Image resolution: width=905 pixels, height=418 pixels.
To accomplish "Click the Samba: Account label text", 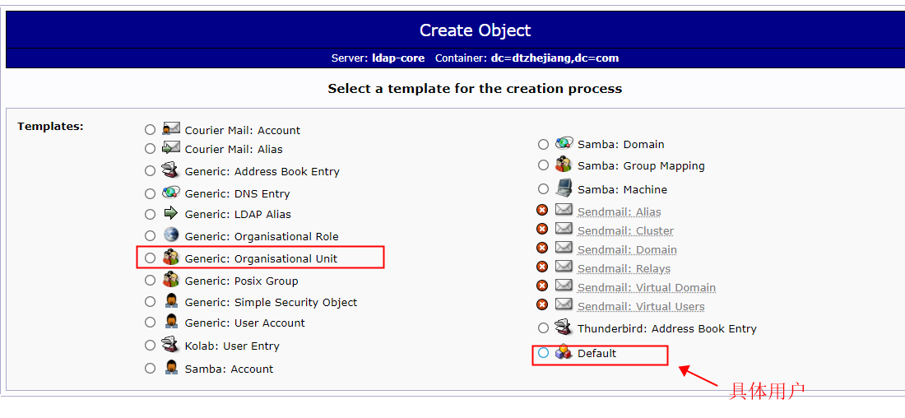I will point(230,369).
